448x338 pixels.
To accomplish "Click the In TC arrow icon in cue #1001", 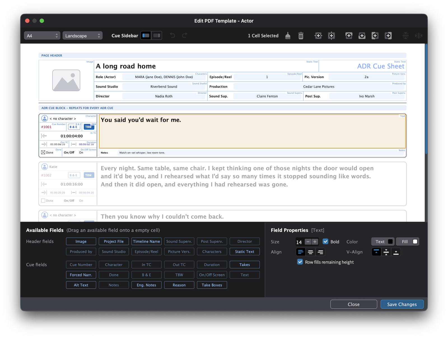I will click(44, 136).
